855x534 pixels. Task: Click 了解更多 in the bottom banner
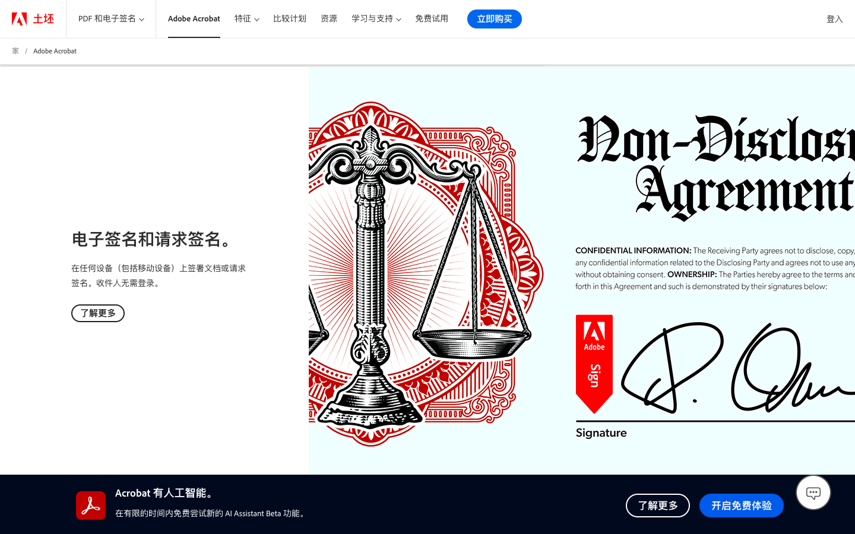(x=658, y=506)
